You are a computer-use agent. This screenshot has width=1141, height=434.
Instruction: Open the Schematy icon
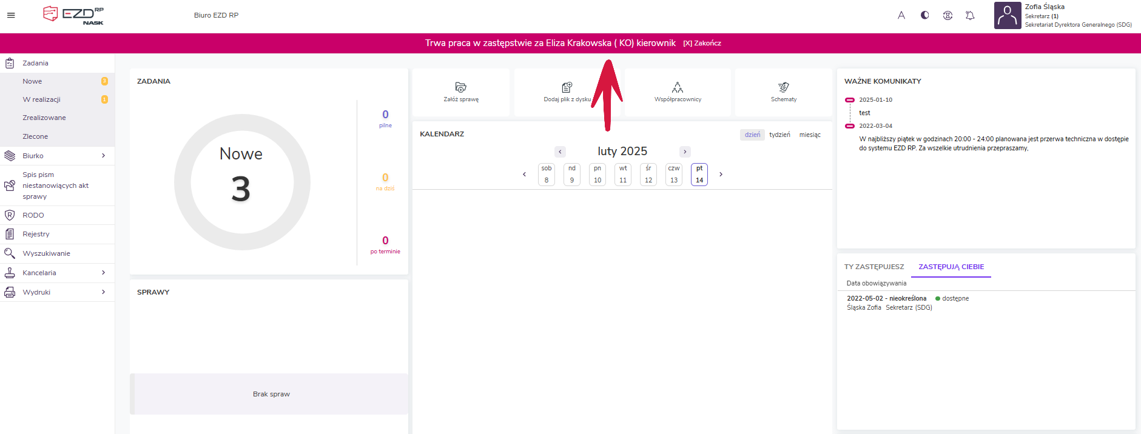click(784, 87)
